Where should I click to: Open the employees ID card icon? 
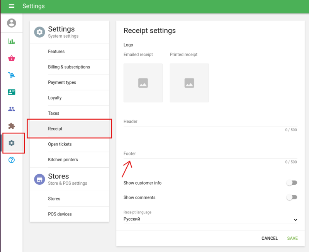coord(12,92)
